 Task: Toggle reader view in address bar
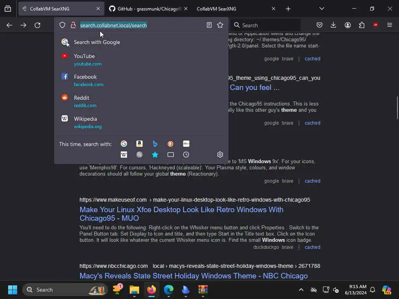point(209,25)
